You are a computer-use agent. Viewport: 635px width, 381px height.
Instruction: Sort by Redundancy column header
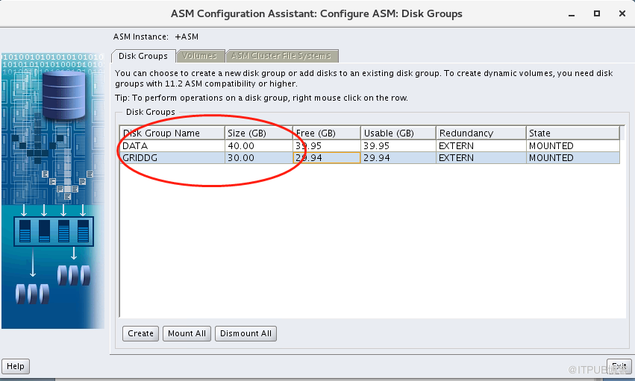click(x=481, y=133)
